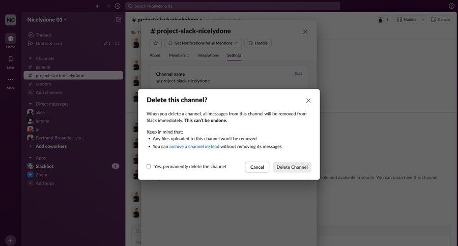The image size is (458, 246).
Task: Open the Zoom app
Action: (41, 174)
